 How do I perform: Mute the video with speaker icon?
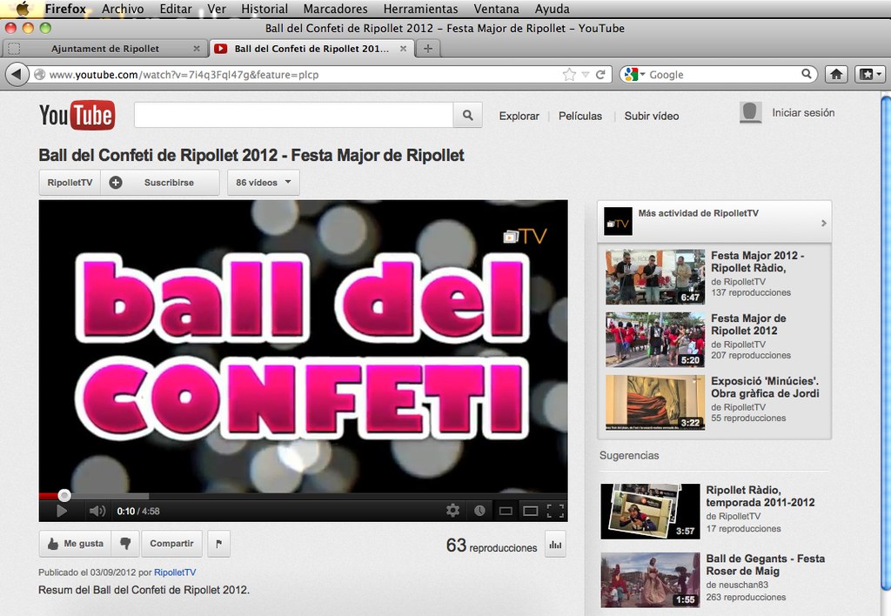(x=97, y=511)
